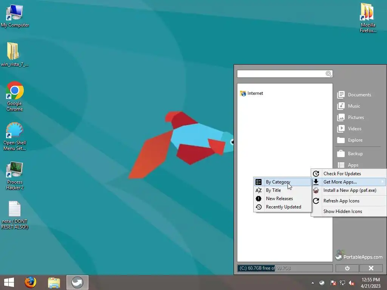Expand the Get More Apps submenu arrow
The image size is (387, 290).
coord(382,182)
